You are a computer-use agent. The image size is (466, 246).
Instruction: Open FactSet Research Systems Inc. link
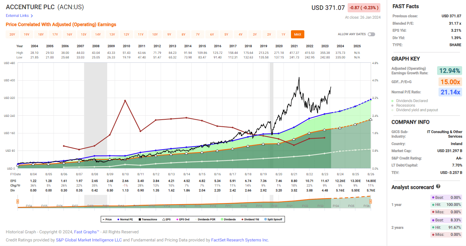click(x=240, y=240)
